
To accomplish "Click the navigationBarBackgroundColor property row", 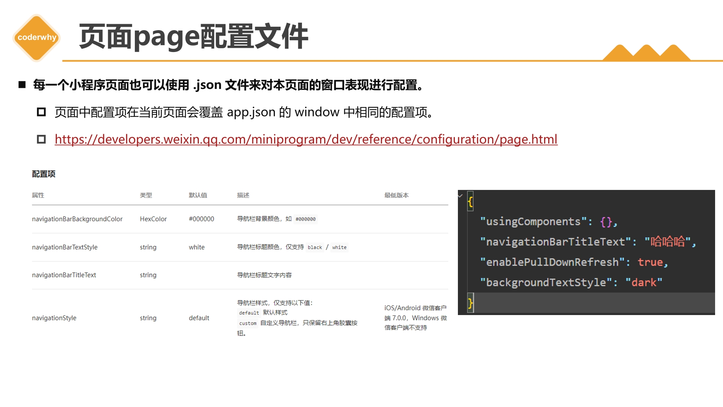I will tap(240, 219).
